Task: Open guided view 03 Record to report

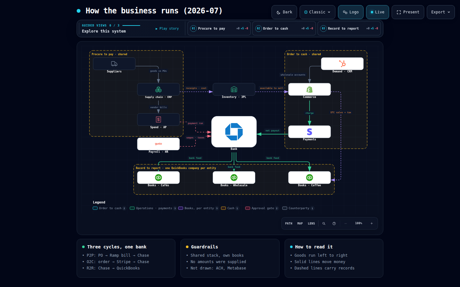Action: [x=349, y=28]
